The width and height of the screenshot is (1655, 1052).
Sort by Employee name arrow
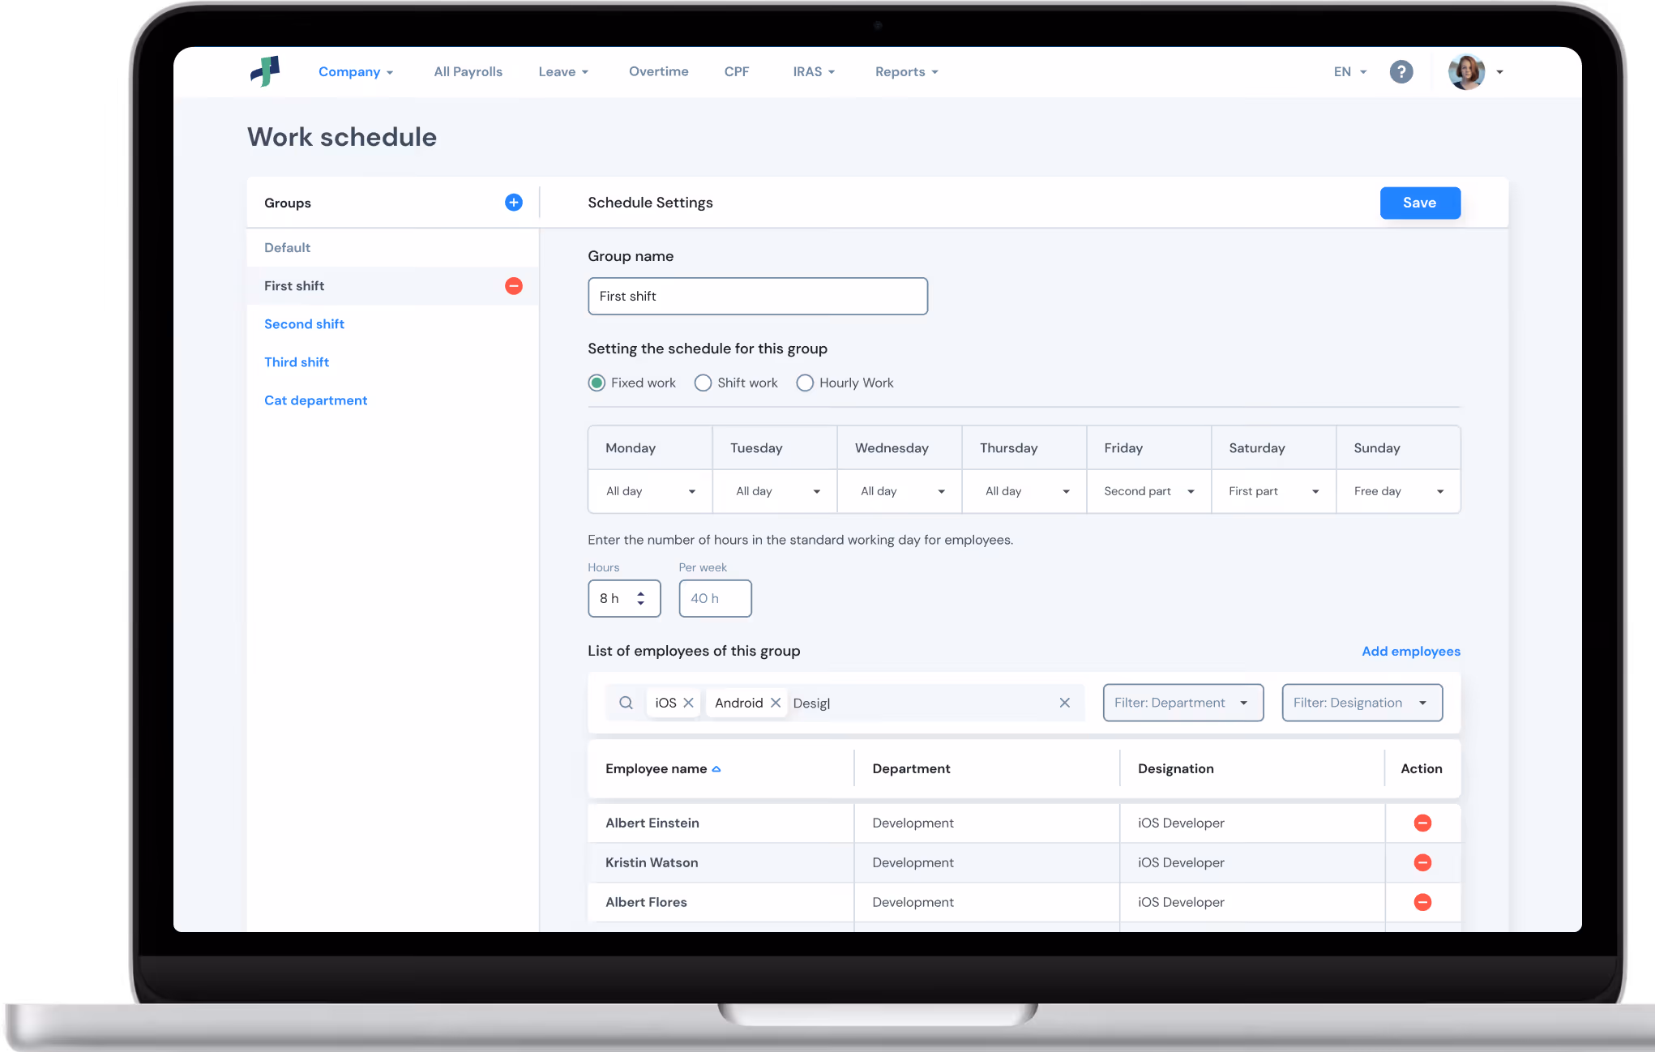click(716, 769)
